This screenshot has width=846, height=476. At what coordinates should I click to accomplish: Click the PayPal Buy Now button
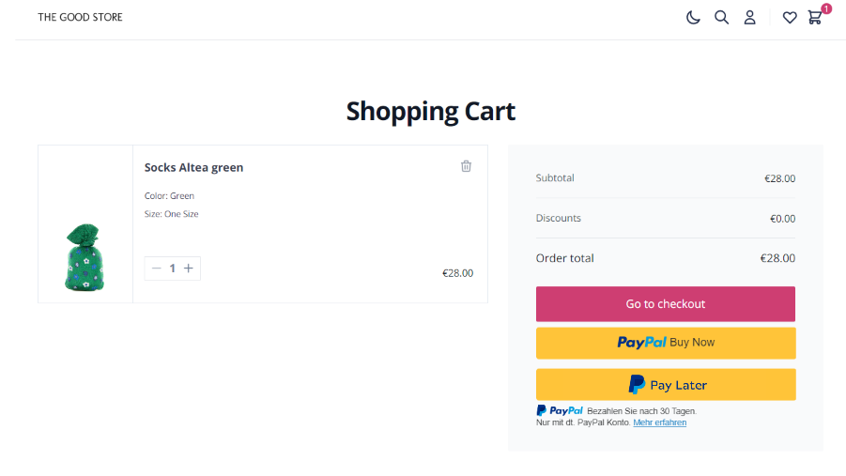click(x=666, y=343)
